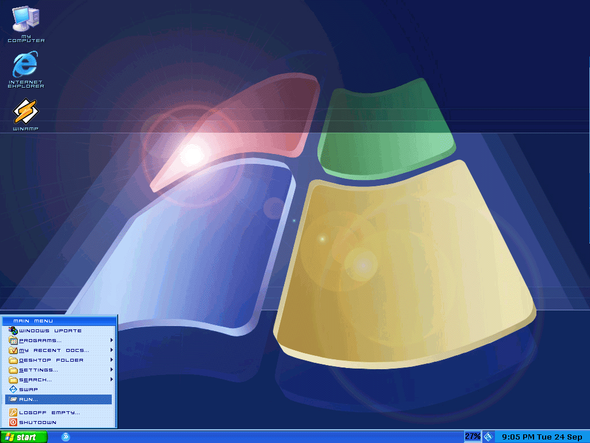
Task: Click the My Recent Docs folder icon
Action: coord(13,350)
